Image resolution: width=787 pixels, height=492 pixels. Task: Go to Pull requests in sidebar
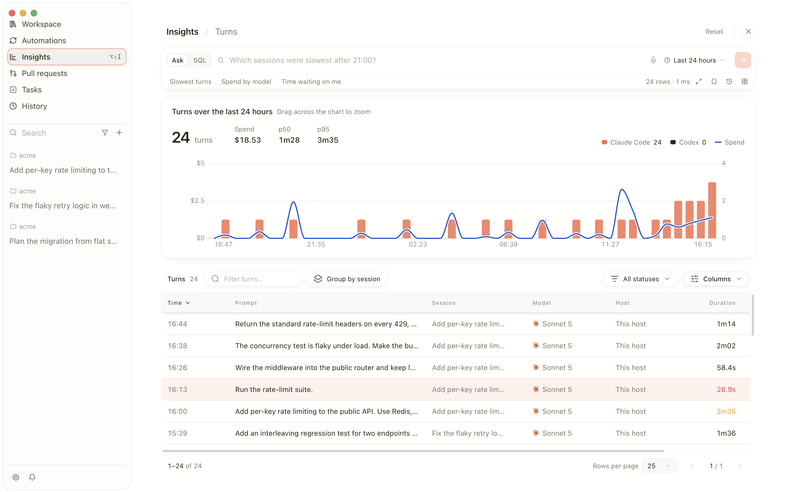(67, 73)
